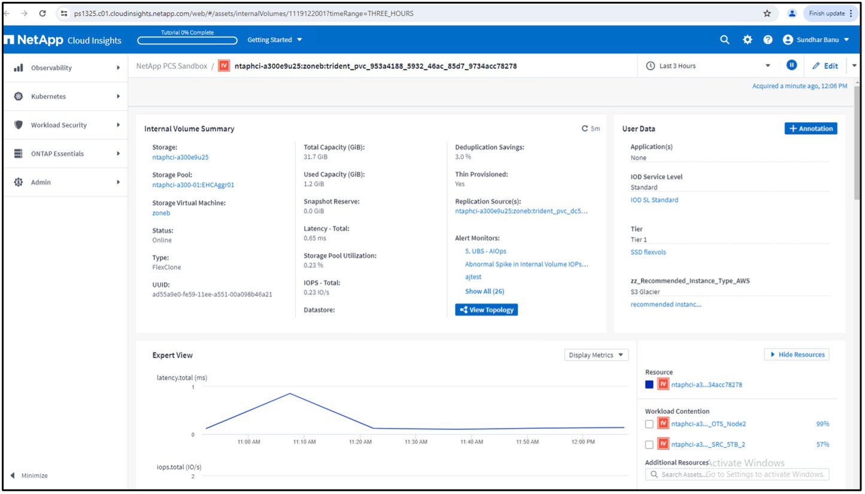The image size is (865, 494).
Task: Open the Show All (26) monitors link
Action: (484, 291)
